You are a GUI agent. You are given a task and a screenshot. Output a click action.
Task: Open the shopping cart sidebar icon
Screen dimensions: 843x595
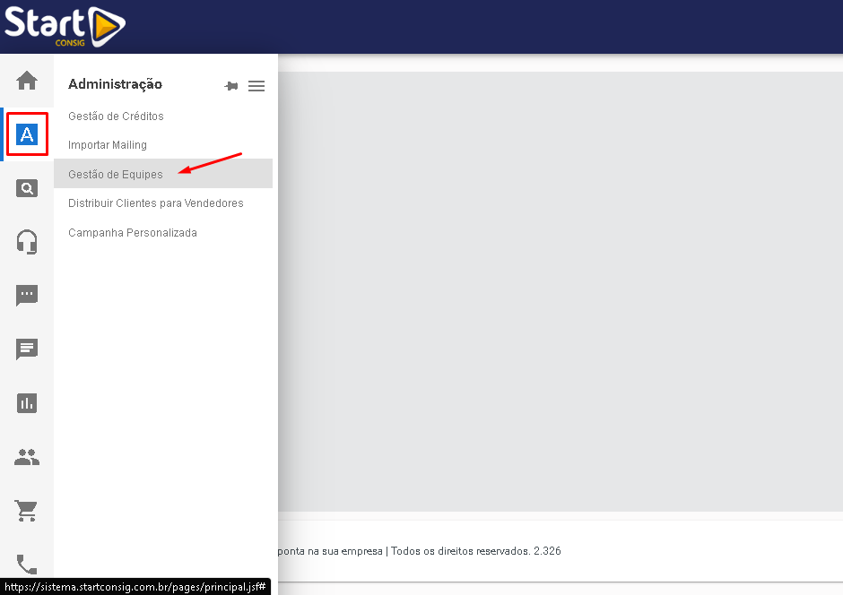(27, 510)
